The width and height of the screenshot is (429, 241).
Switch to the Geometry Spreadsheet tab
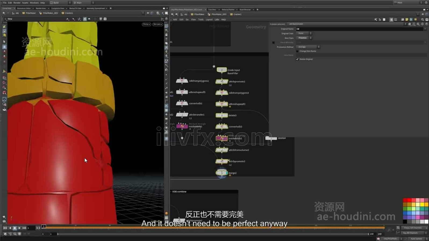pos(95,8)
